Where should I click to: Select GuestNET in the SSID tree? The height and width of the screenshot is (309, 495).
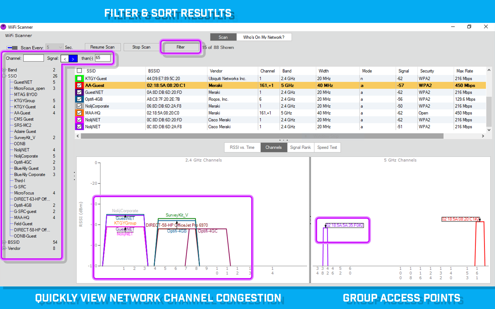pyautogui.click(x=23, y=82)
